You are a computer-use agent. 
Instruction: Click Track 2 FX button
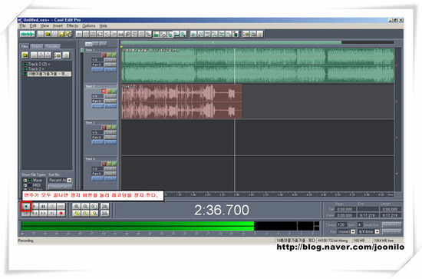(x=110, y=106)
